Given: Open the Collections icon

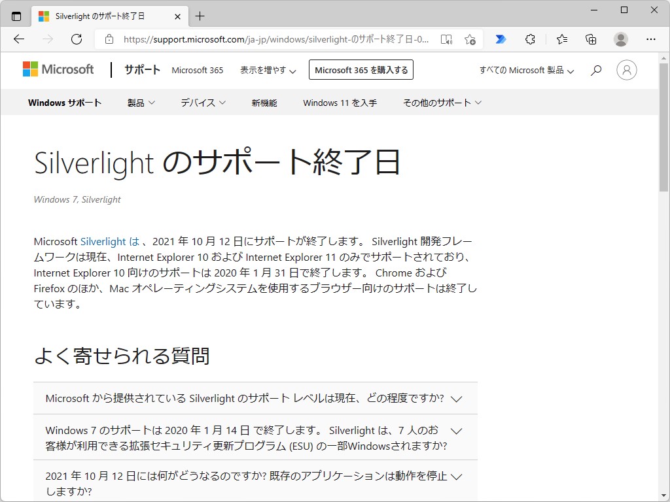Looking at the screenshot, I should [x=591, y=39].
